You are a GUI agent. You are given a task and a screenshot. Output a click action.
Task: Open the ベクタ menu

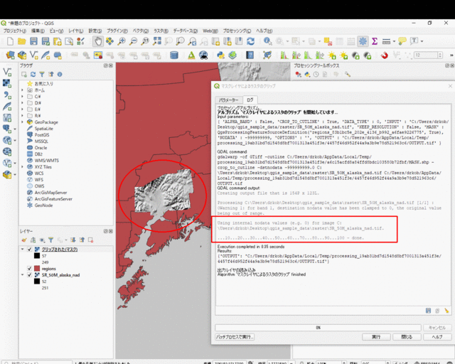141,31
